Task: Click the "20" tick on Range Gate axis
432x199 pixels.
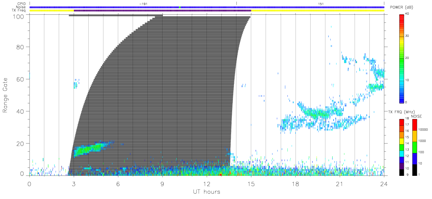Action: point(20,144)
